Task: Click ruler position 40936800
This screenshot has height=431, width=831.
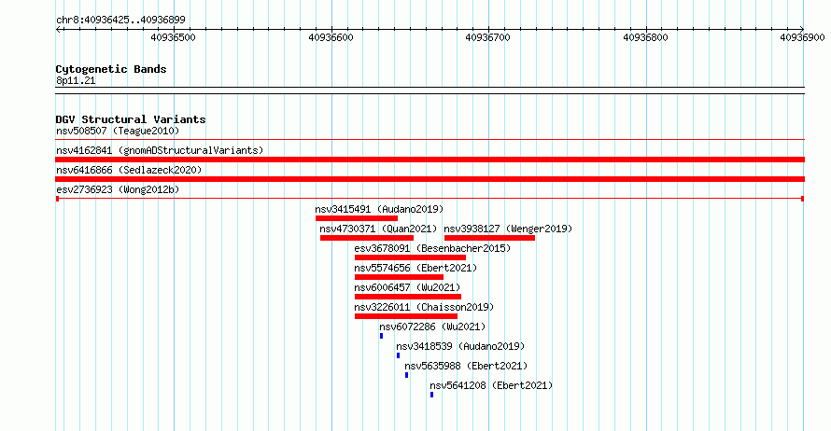Action: click(x=645, y=37)
